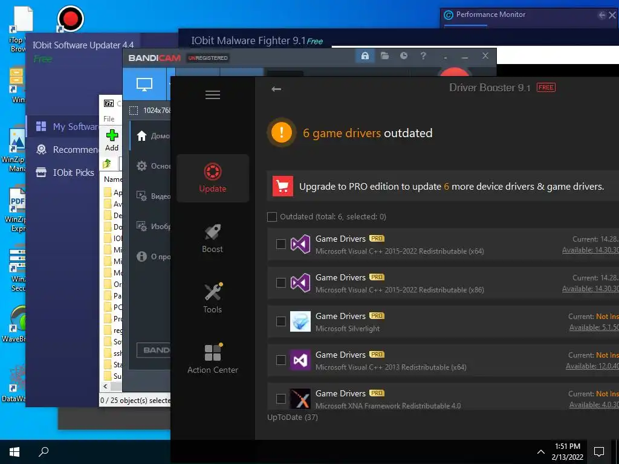Click the FREE badge beside Driver Booster 9.1
This screenshot has height=464, width=619.
coord(546,88)
